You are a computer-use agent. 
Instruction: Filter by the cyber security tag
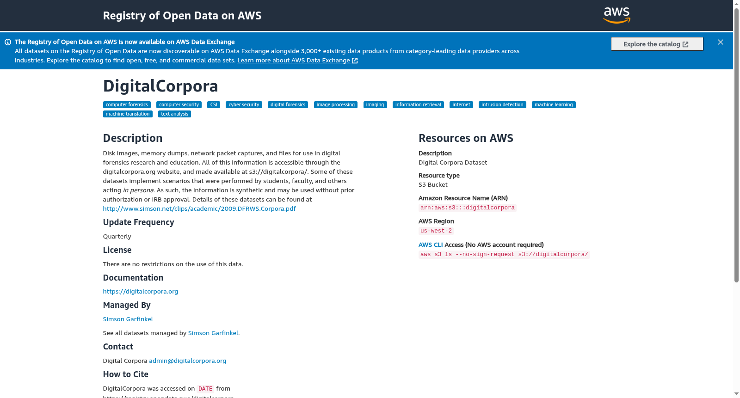click(244, 105)
